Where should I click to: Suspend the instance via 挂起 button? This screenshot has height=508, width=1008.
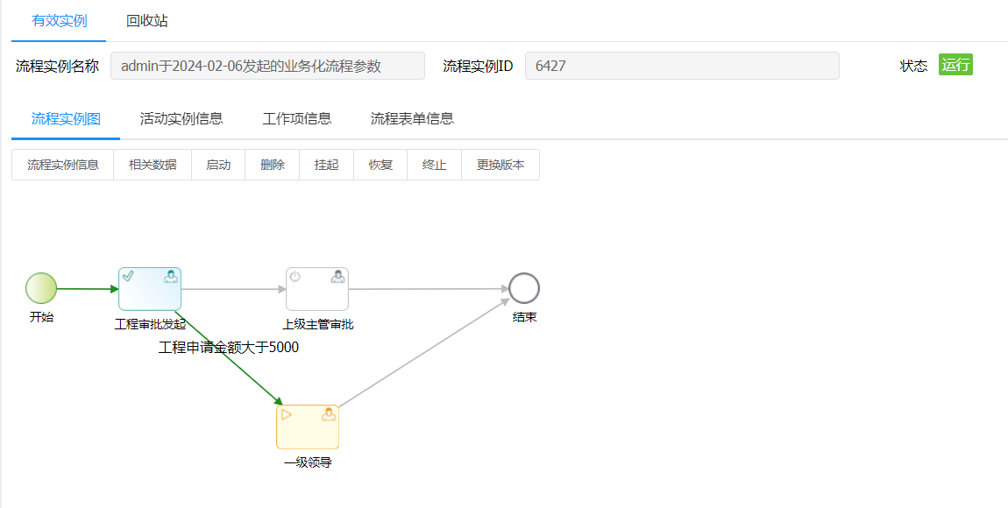coord(326,165)
